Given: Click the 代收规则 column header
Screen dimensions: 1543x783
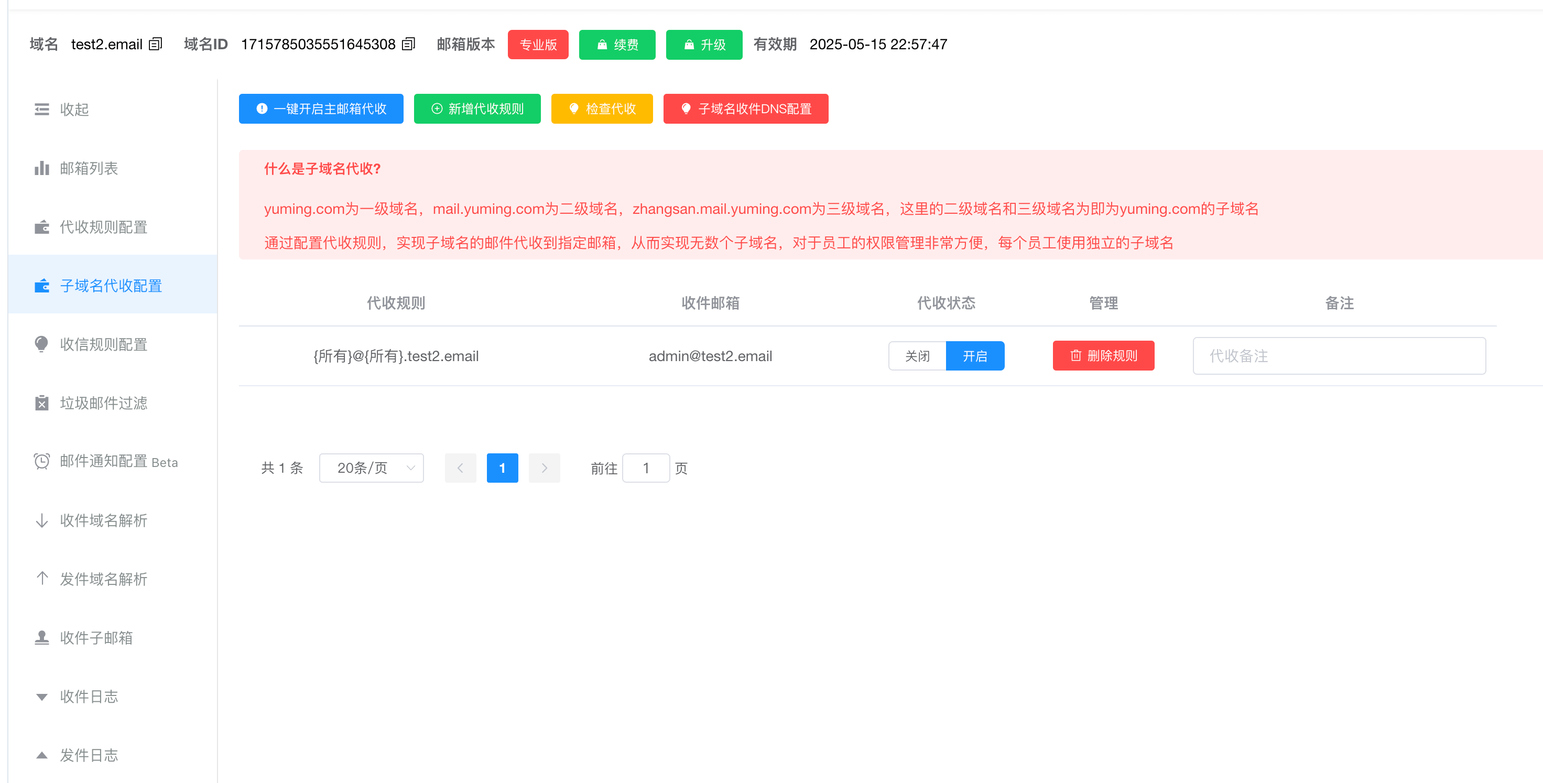Looking at the screenshot, I should tap(396, 303).
